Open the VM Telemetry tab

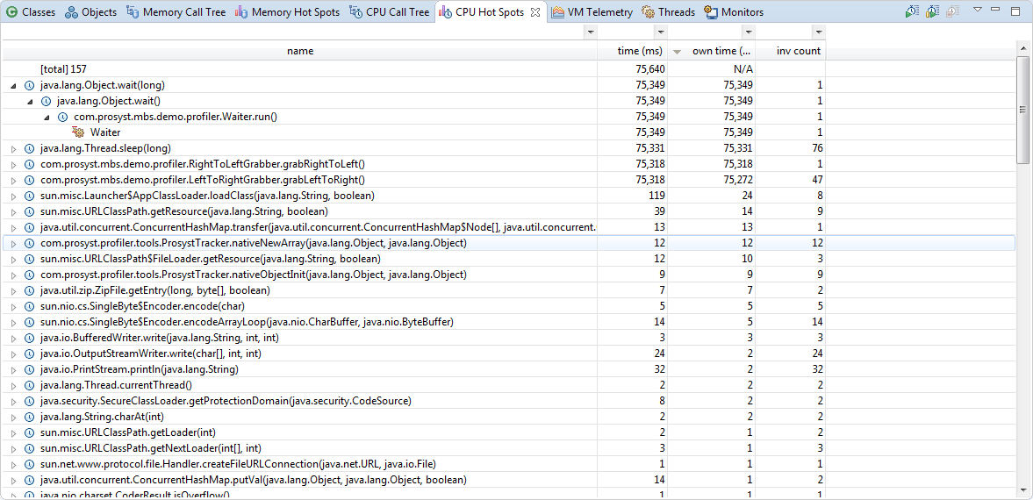click(x=592, y=12)
